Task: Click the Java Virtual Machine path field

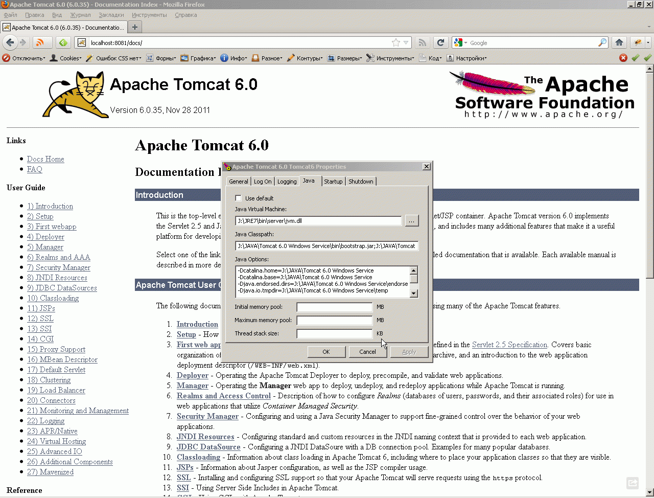Action: pyautogui.click(x=318, y=221)
